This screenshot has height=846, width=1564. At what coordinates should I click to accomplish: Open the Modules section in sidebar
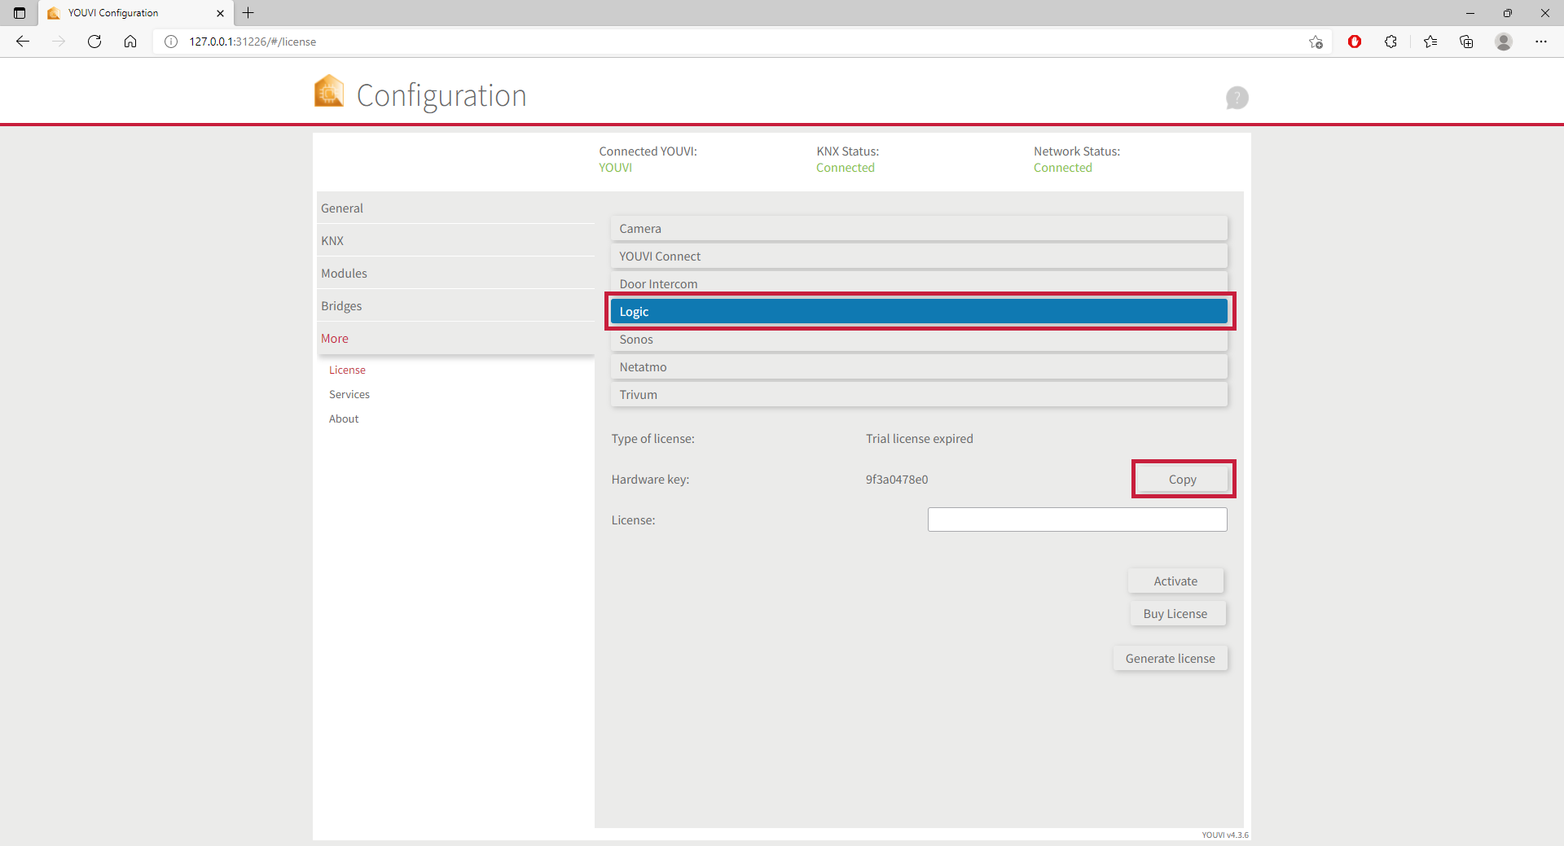456,274
